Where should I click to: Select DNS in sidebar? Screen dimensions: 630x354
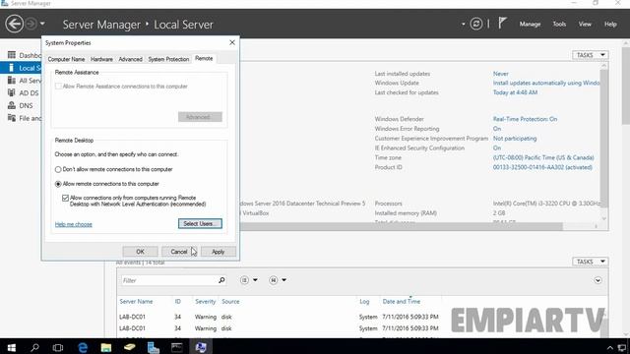tap(21, 105)
